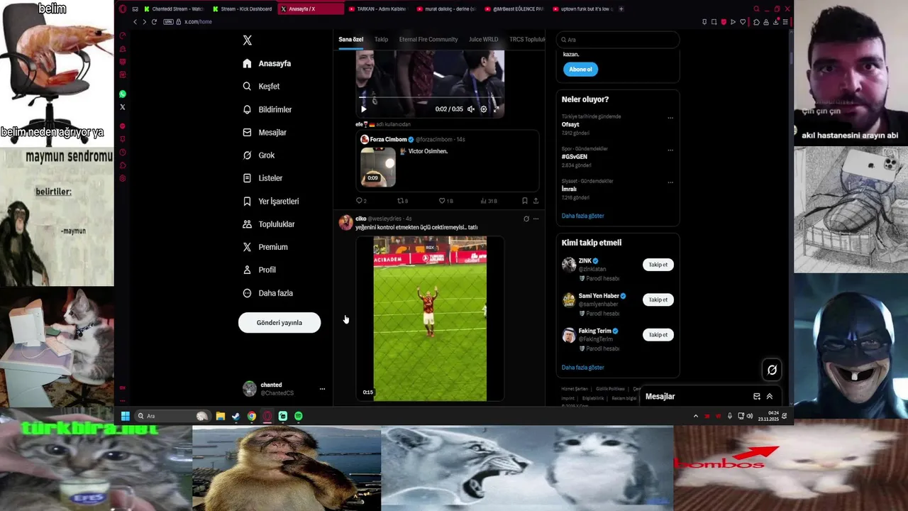
Task: Follow Faking Terim with Takip et
Action: pos(658,334)
